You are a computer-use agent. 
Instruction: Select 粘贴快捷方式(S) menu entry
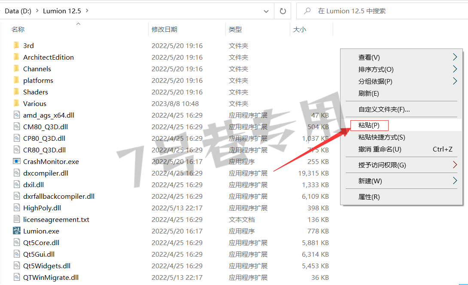pyautogui.click(x=401, y=137)
